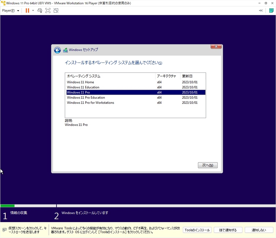Click the Windows Setup title icon
276x238 pixels.
tap(65, 50)
